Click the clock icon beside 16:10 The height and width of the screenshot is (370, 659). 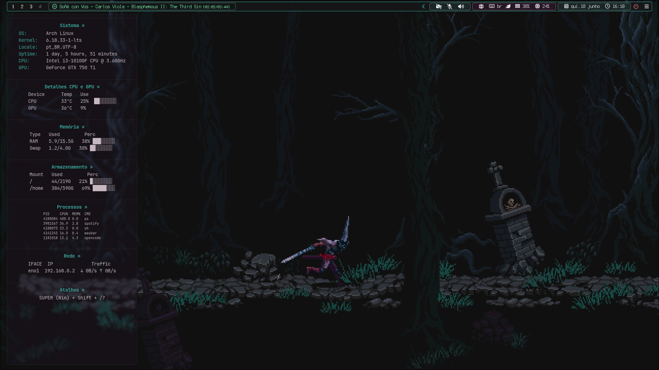tap(608, 7)
